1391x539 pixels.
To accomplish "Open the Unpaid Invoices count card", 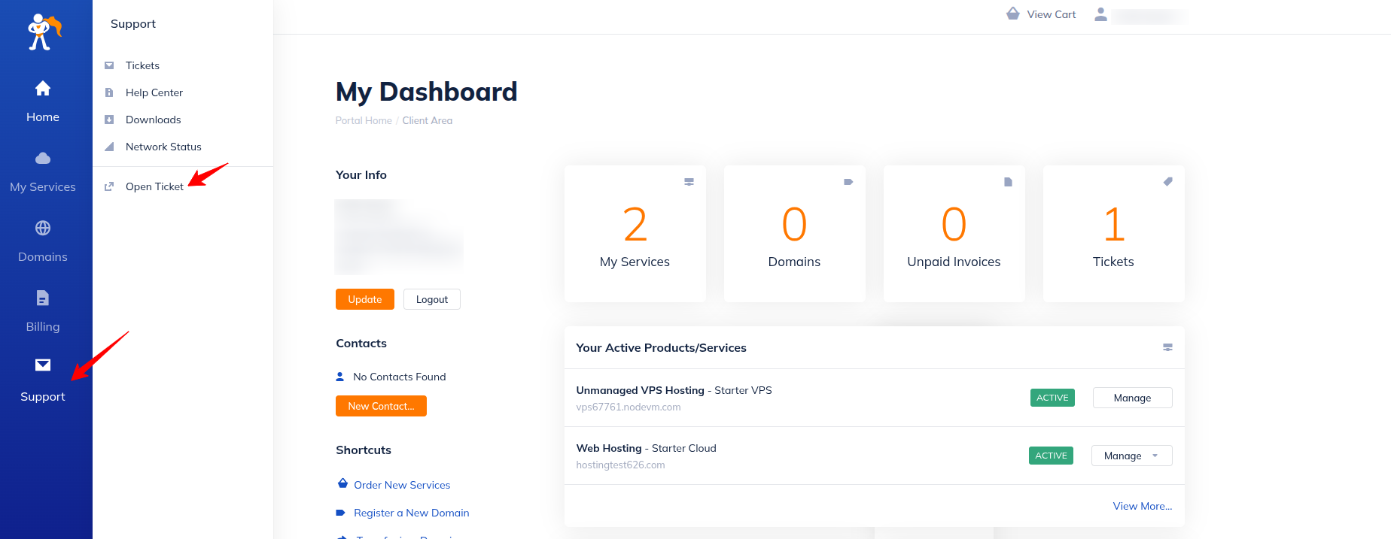I will [954, 234].
